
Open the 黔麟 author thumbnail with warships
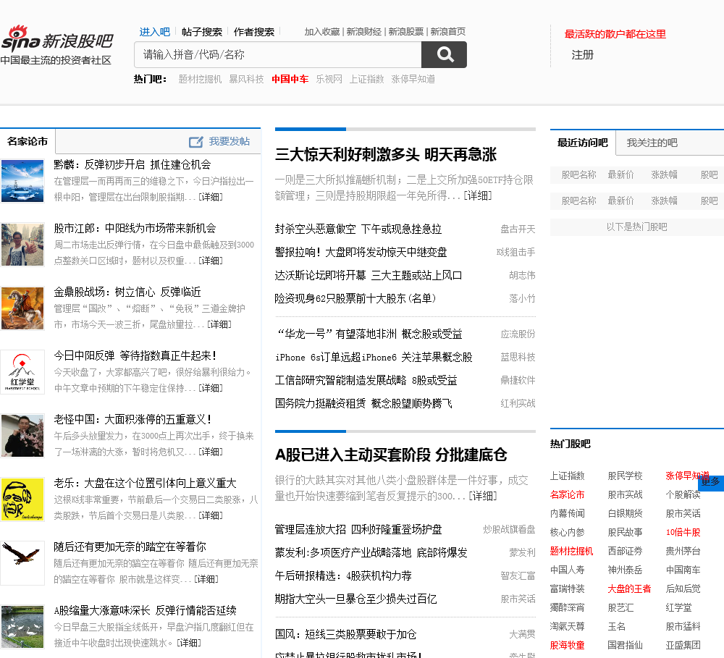pyautogui.click(x=22, y=181)
